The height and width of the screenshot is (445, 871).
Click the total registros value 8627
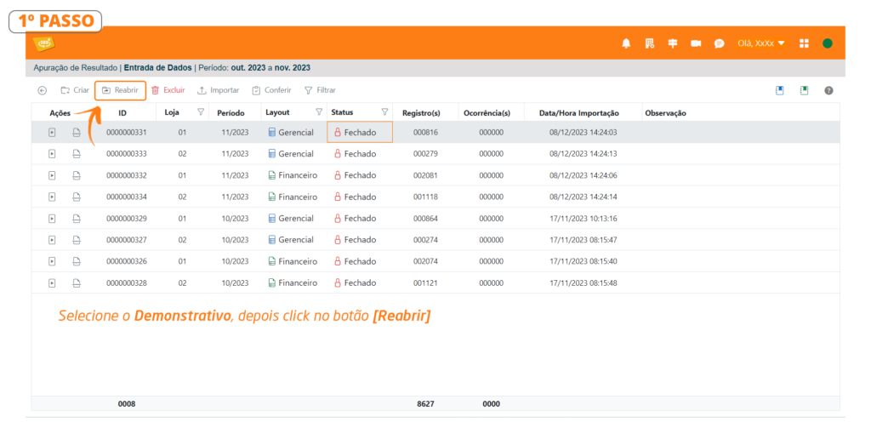[425, 404]
